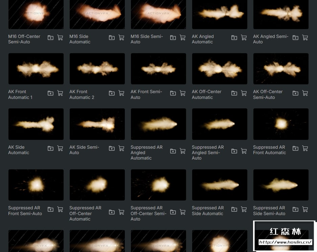Save AK Angled Semi-Auto to collection folder
The width and height of the screenshot is (317, 252).
click(295, 38)
